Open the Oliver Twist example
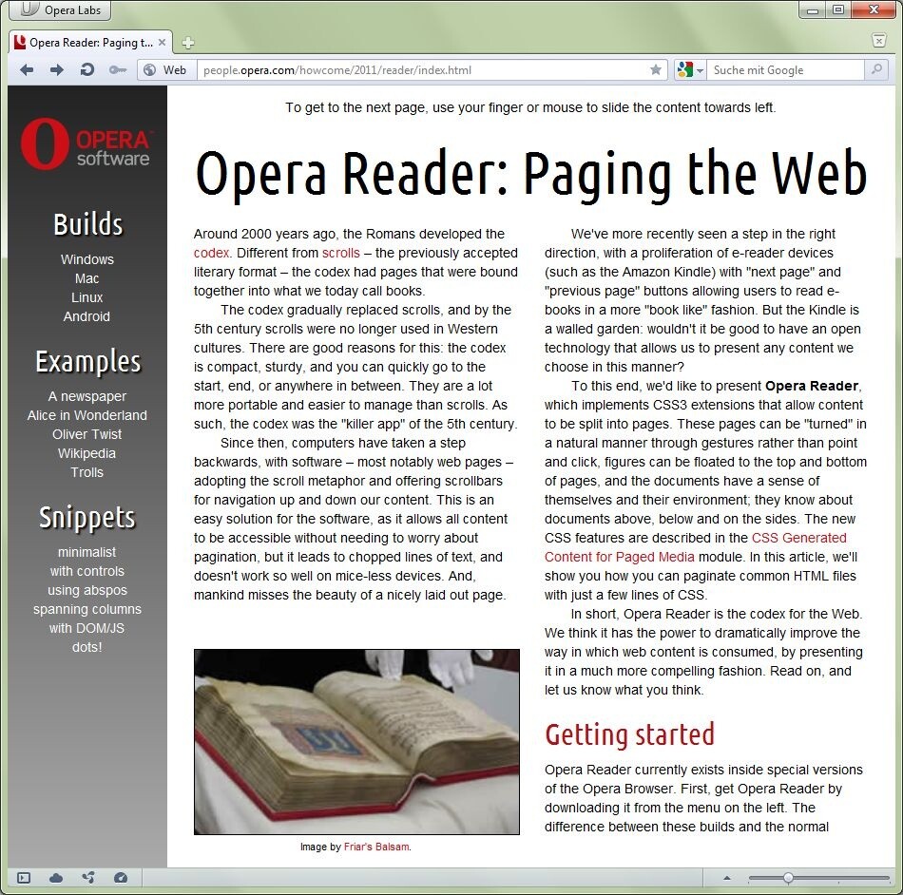The width and height of the screenshot is (903, 895). click(86, 434)
